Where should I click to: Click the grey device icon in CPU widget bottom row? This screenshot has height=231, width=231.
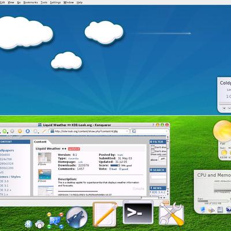pyautogui.click(x=220, y=210)
